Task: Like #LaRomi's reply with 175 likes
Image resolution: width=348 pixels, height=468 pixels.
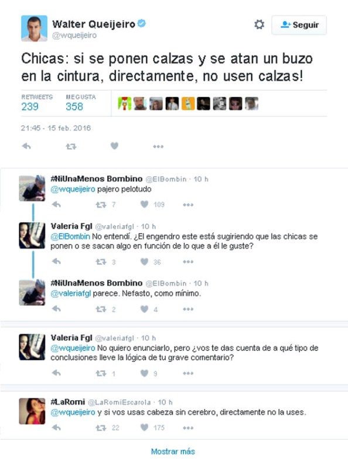Action: click(x=144, y=428)
